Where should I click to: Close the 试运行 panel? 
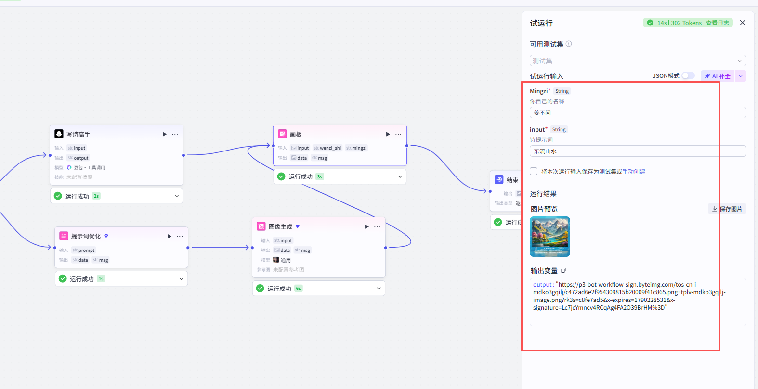click(x=743, y=23)
